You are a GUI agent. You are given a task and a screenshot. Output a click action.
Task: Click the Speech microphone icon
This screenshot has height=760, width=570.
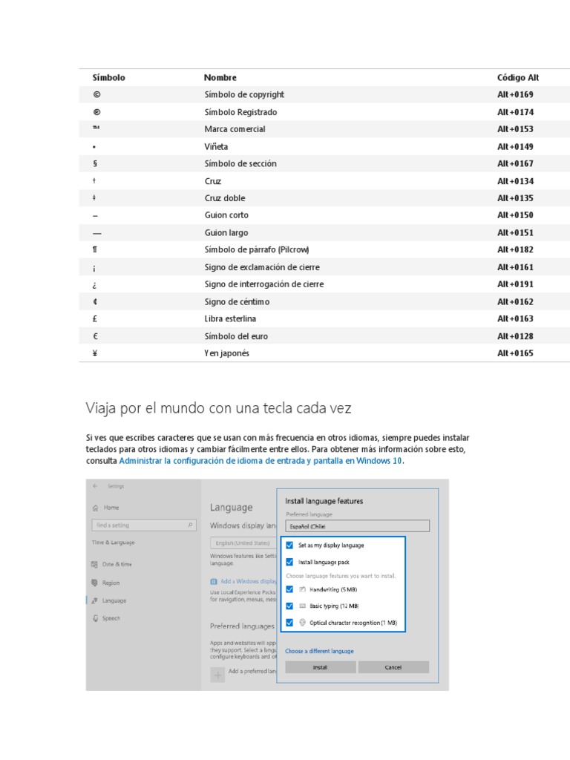95,618
